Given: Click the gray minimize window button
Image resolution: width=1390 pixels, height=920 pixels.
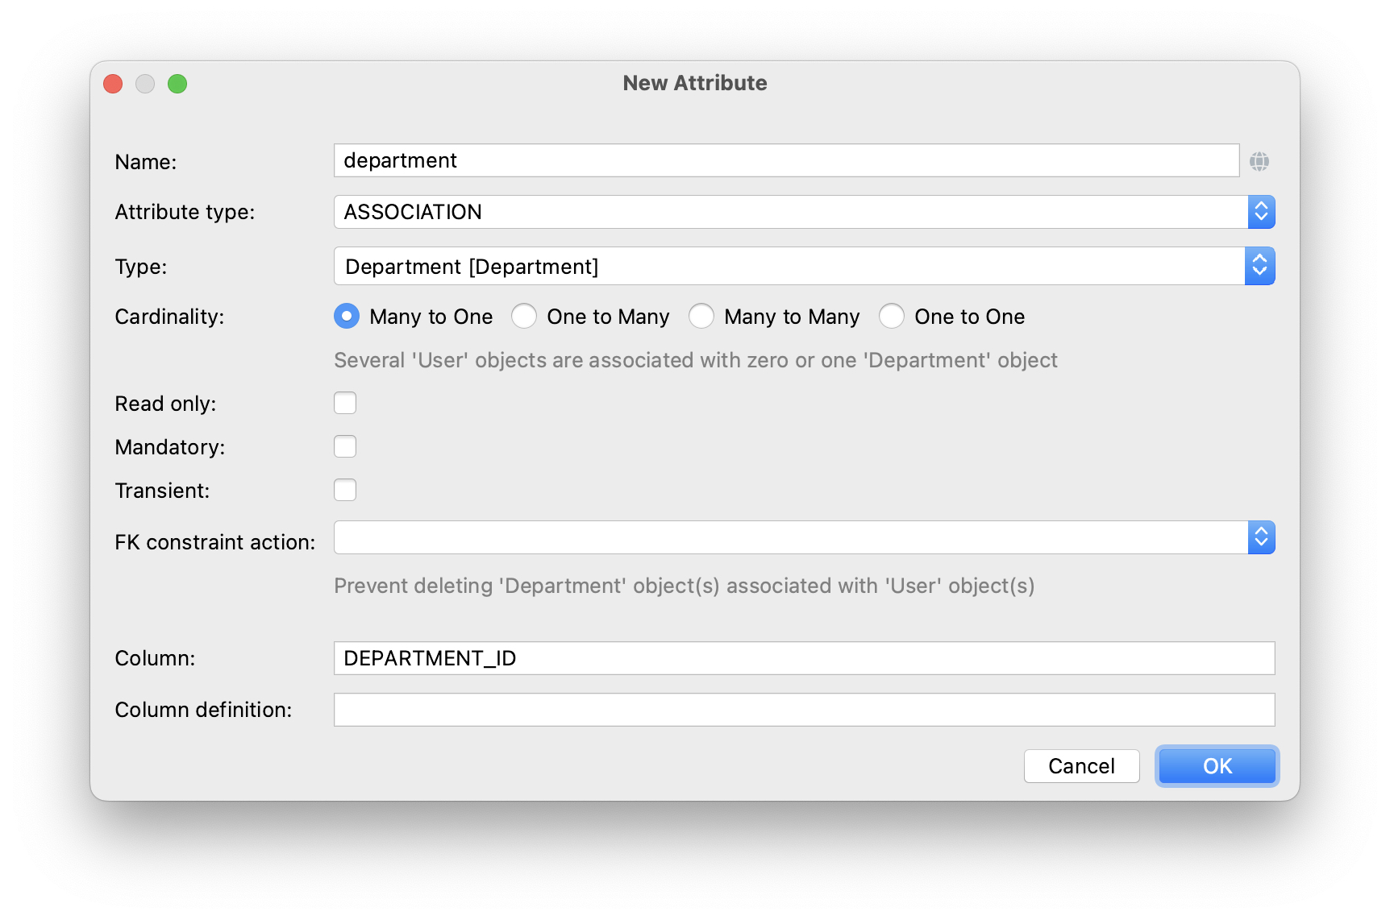Looking at the screenshot, I should (x=145, y=84).
